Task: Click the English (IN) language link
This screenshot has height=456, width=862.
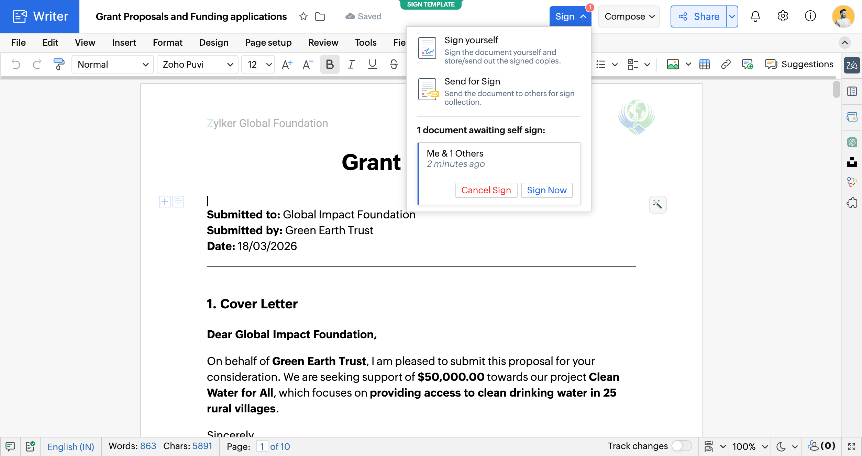Action: [x=70, y=446]
